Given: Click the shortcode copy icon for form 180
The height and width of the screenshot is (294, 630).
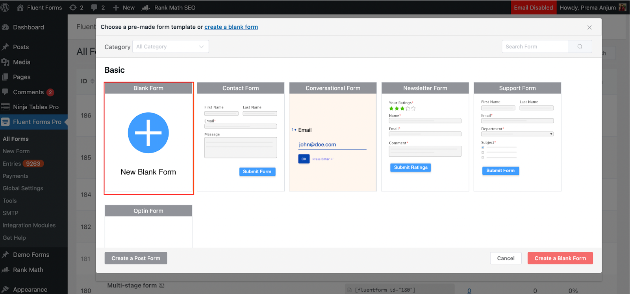Looking at the screenshot, I should [350, 290].
